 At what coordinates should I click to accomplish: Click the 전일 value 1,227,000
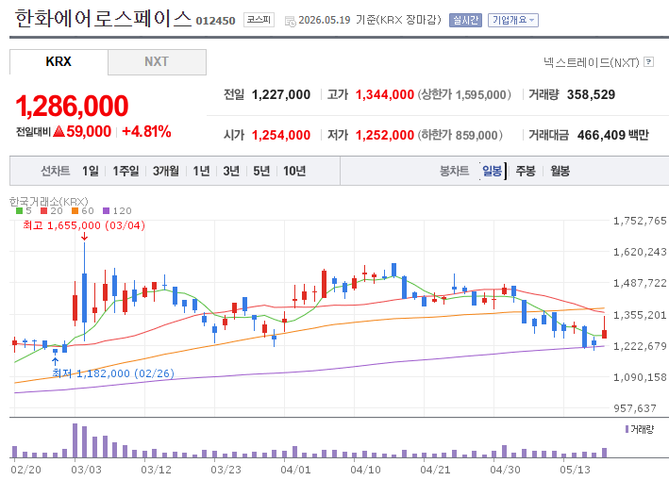(x=281, y=94)
